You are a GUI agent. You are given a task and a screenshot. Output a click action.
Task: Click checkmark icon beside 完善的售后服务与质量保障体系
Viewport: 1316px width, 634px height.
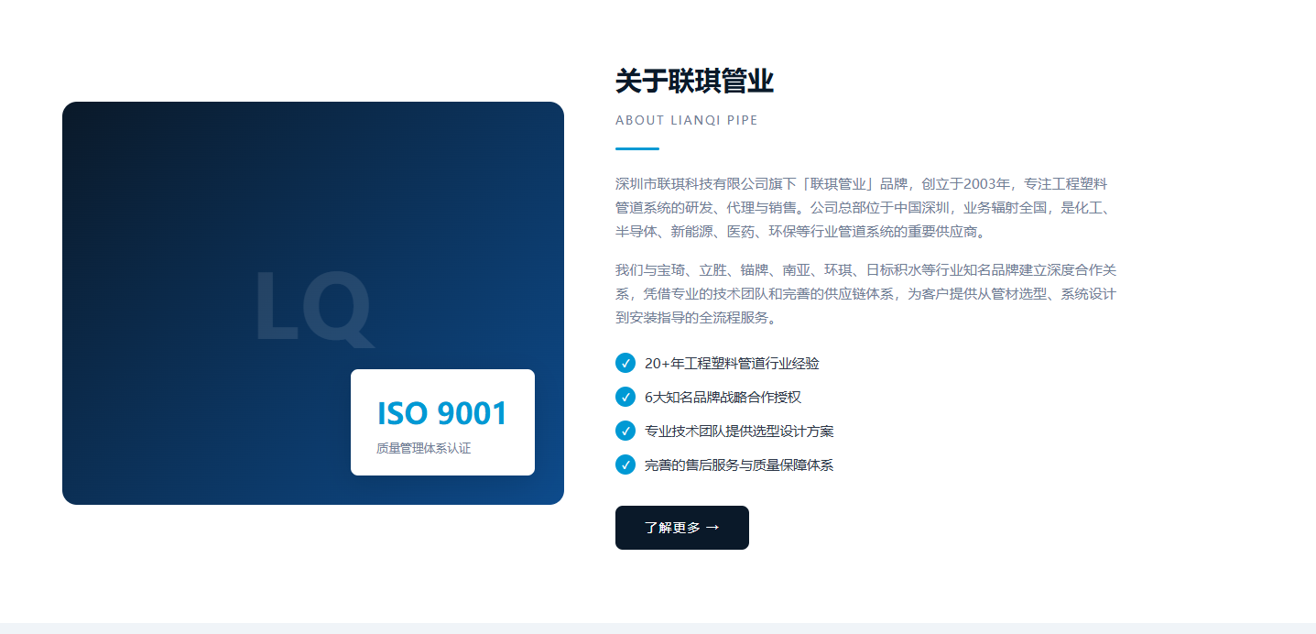[625, 465]
